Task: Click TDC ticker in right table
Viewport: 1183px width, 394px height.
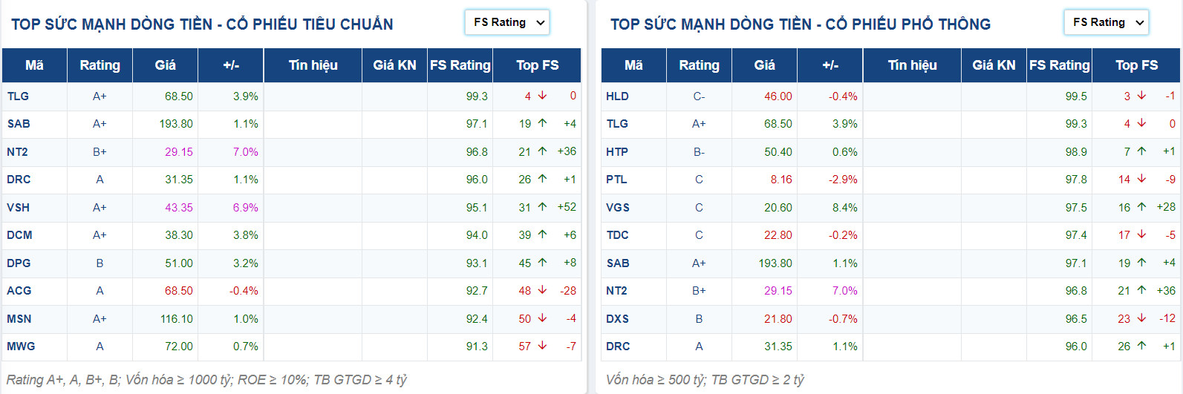Action: tap(617, 235)
